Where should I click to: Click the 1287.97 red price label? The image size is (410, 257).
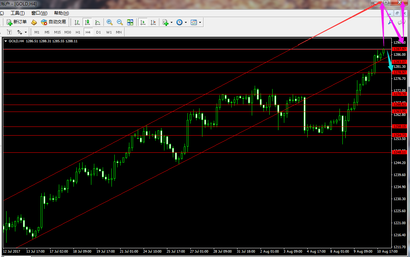coord(399,49)
